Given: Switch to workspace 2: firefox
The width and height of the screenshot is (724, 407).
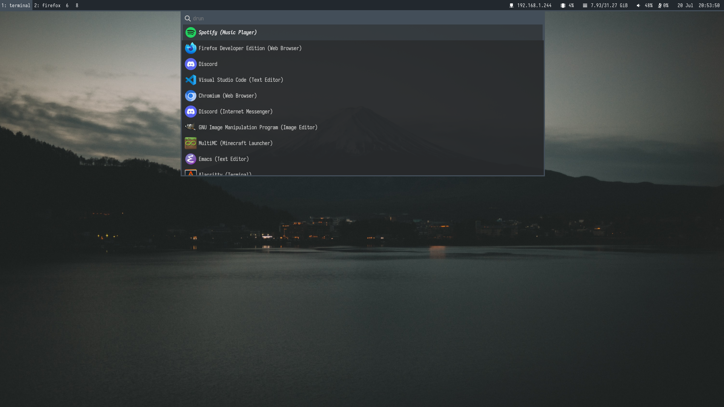Looking at the screenshot, I should (47, 5).
